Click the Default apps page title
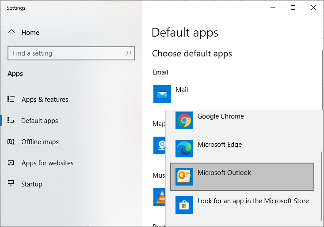324x227 pixels. [185, 33]
